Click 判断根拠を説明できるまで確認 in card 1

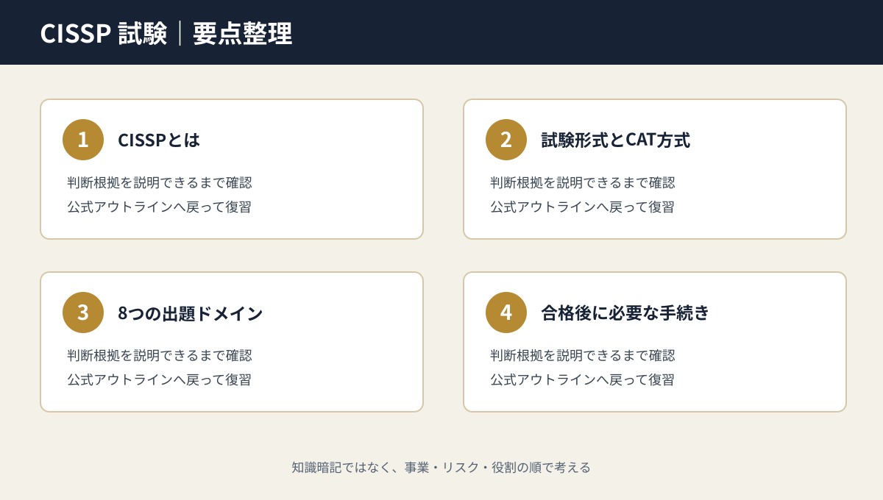pyautogui.click(x=160, y=182)
